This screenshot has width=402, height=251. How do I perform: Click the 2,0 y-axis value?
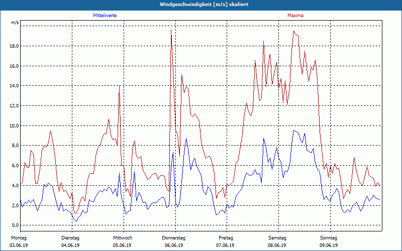click(x=16, y=205)
